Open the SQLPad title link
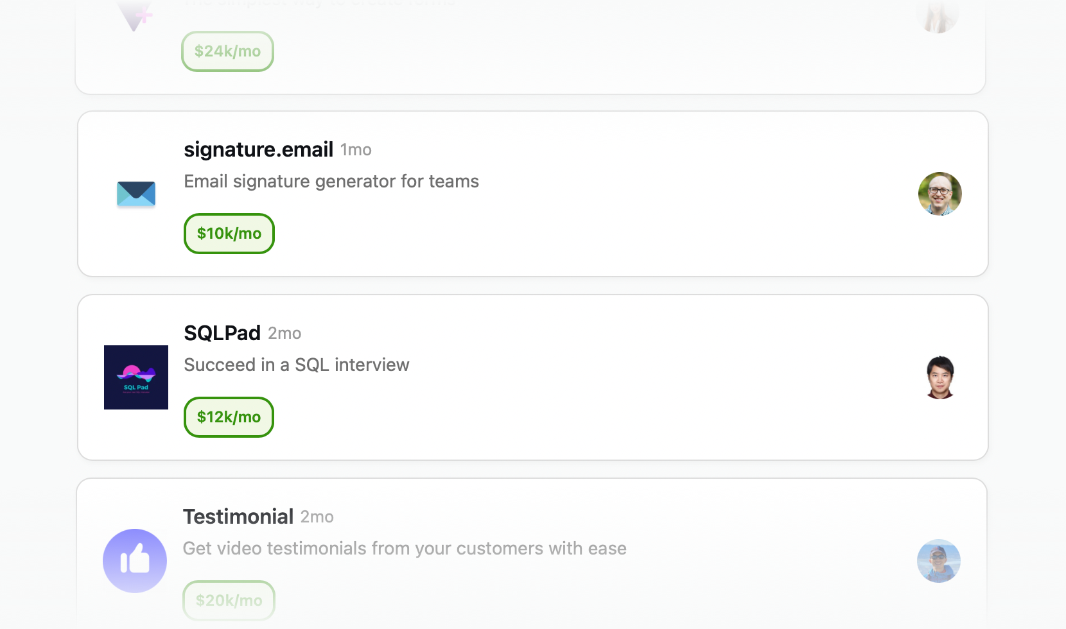 [x=222, y=333]
